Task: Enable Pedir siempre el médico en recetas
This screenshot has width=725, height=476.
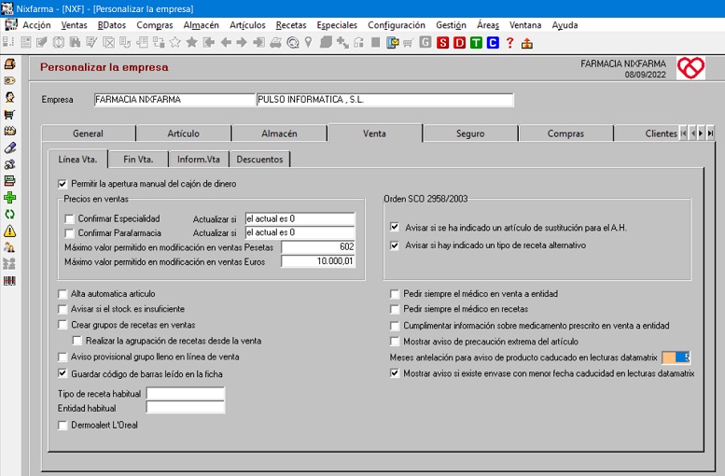Action: (395, 309)
